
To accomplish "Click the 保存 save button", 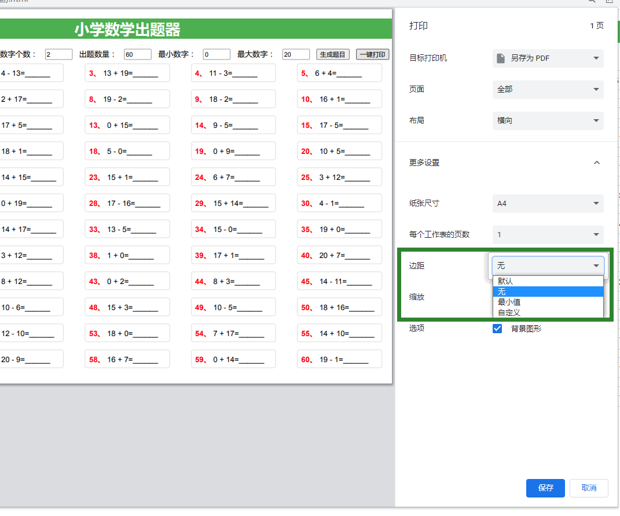I will [545, 488].
